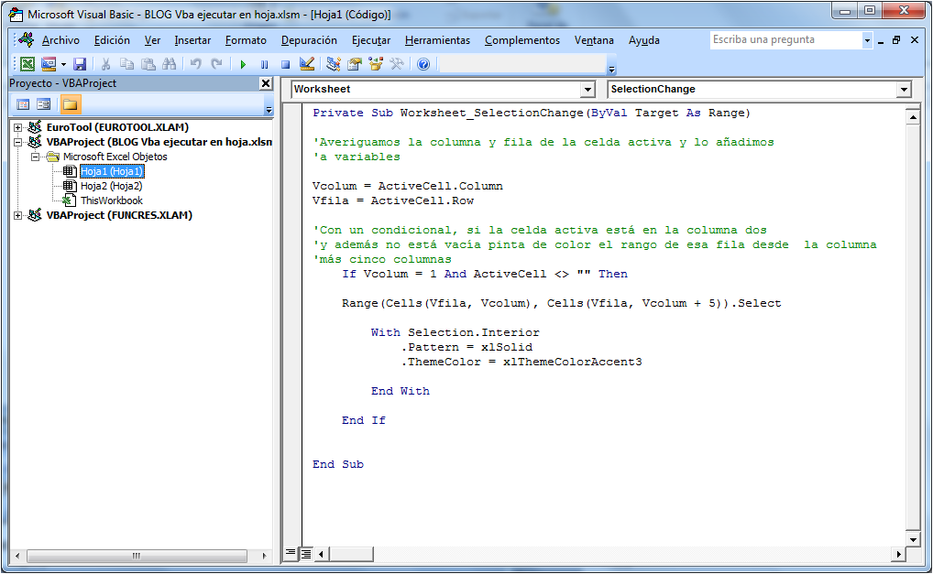Open the SelectionChange procedure dropdown
The height and width of the screenshot is (574, 933).
pos(904,90)
